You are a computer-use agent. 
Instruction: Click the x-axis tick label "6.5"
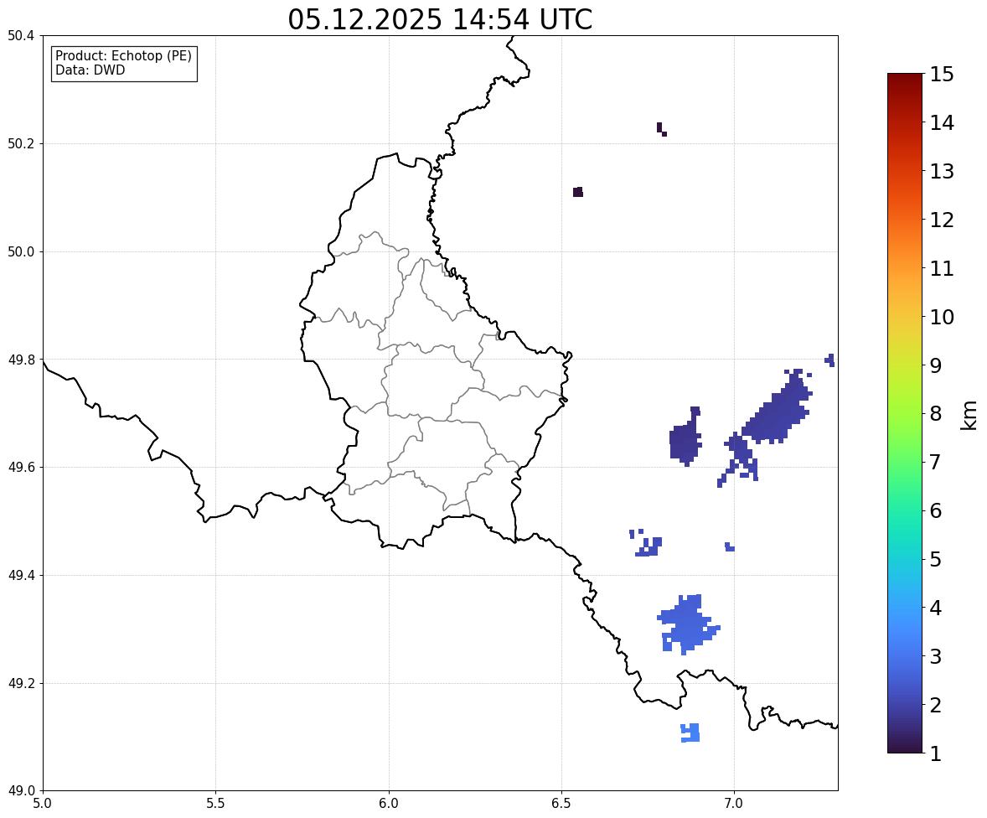561,804
